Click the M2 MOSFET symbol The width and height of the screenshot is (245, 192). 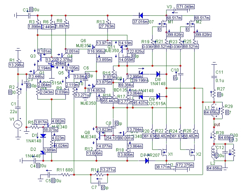coord(191,24)
